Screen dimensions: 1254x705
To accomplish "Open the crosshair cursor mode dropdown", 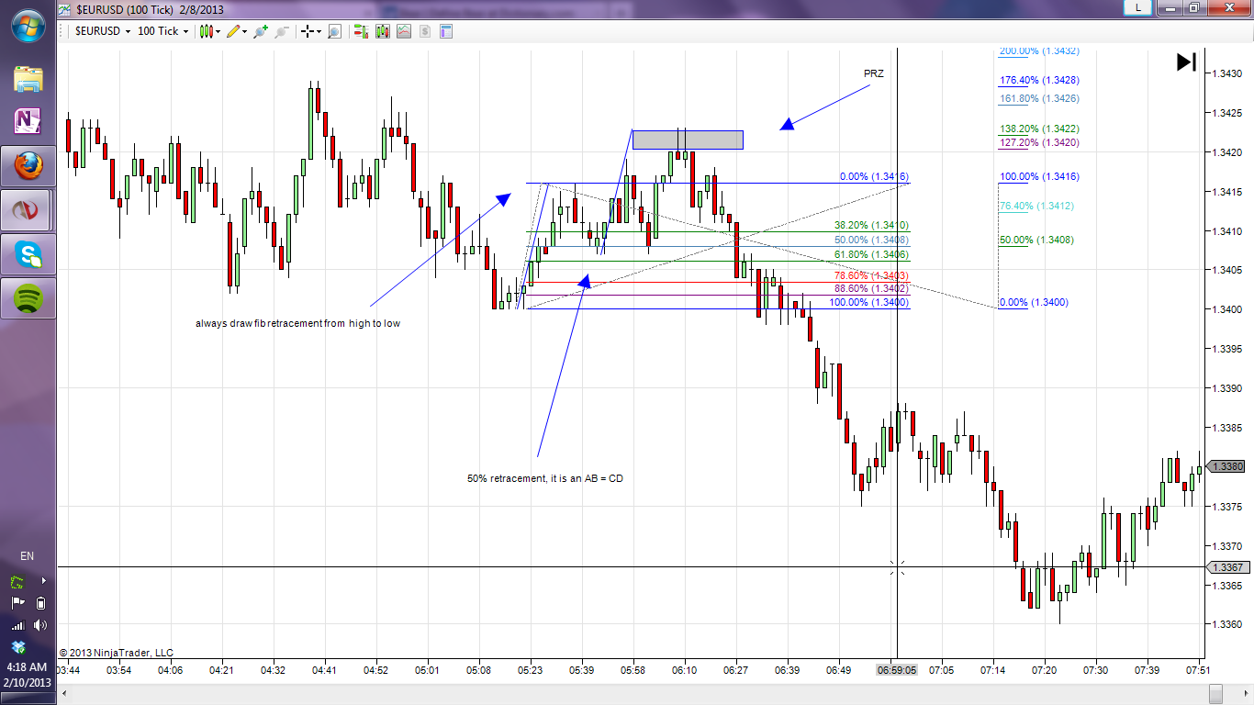I will pos(311,31).
